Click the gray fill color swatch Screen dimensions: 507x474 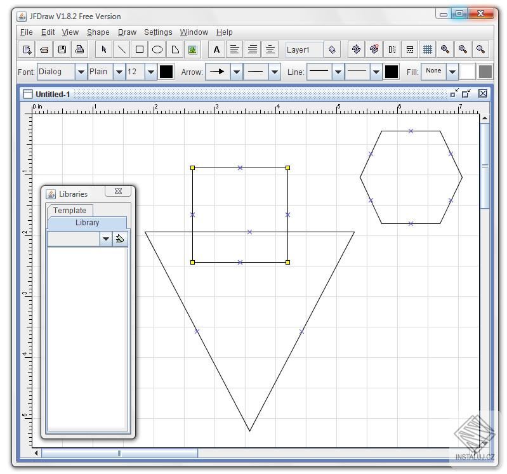tap(485, 72)
